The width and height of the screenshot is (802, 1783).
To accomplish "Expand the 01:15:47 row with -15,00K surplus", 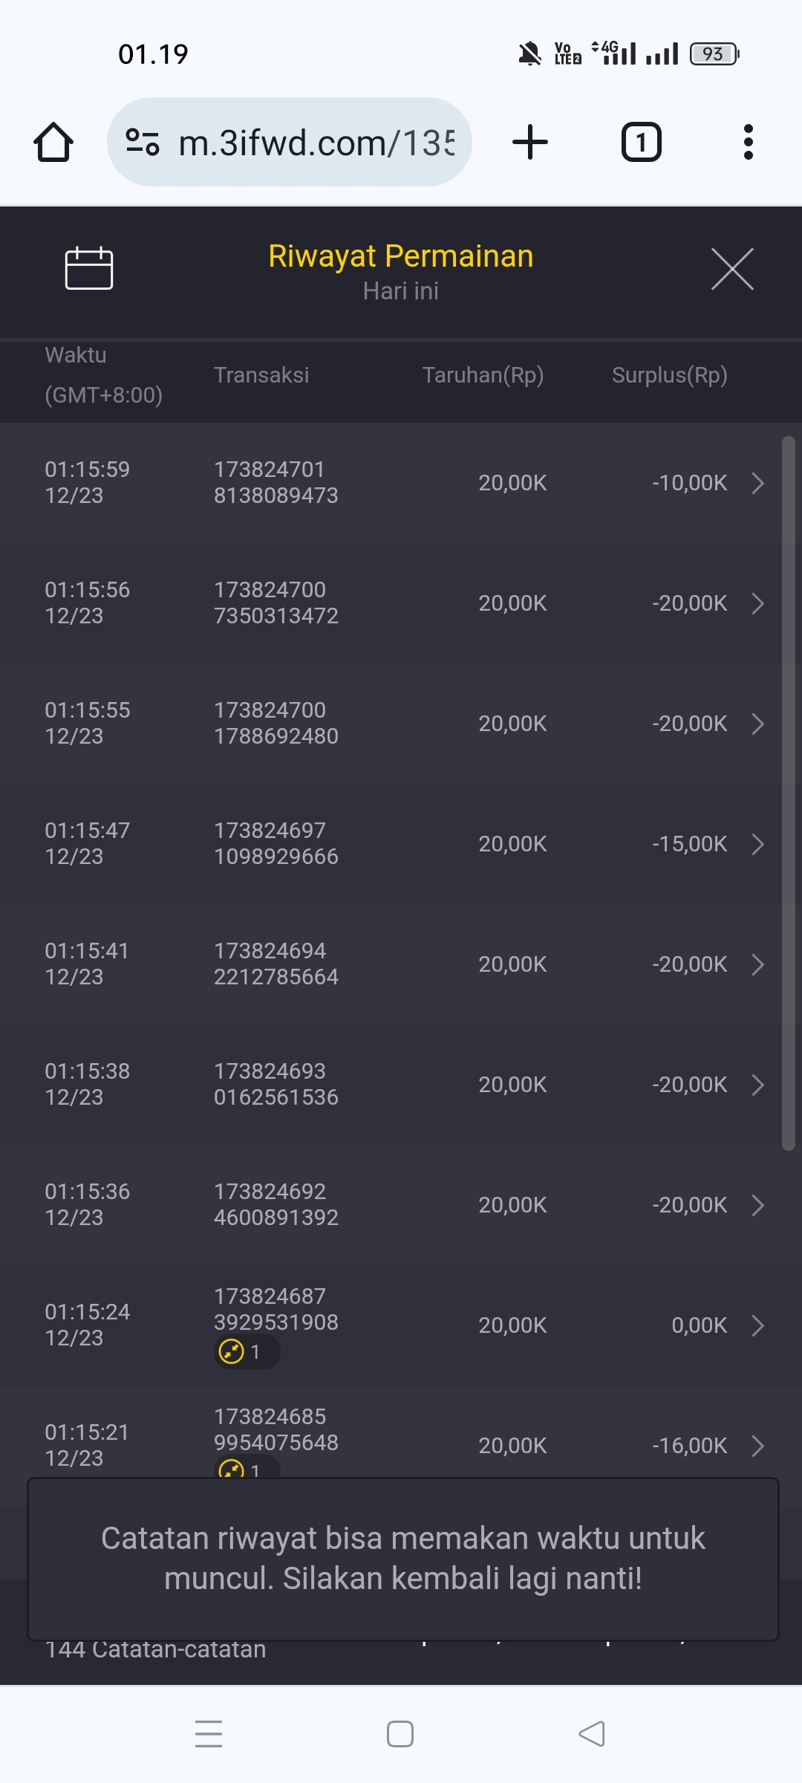I will 757,844.
